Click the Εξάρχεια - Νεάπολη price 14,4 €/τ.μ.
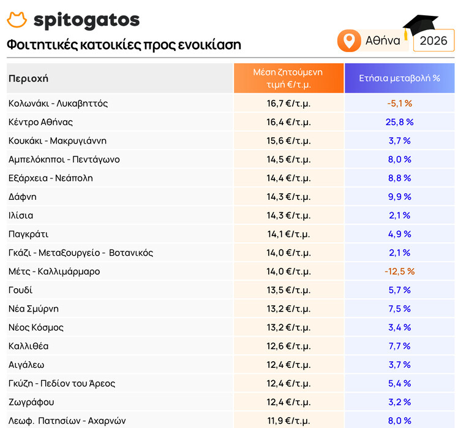Viewport: 458px width, 428px height. tap(288, 178)
